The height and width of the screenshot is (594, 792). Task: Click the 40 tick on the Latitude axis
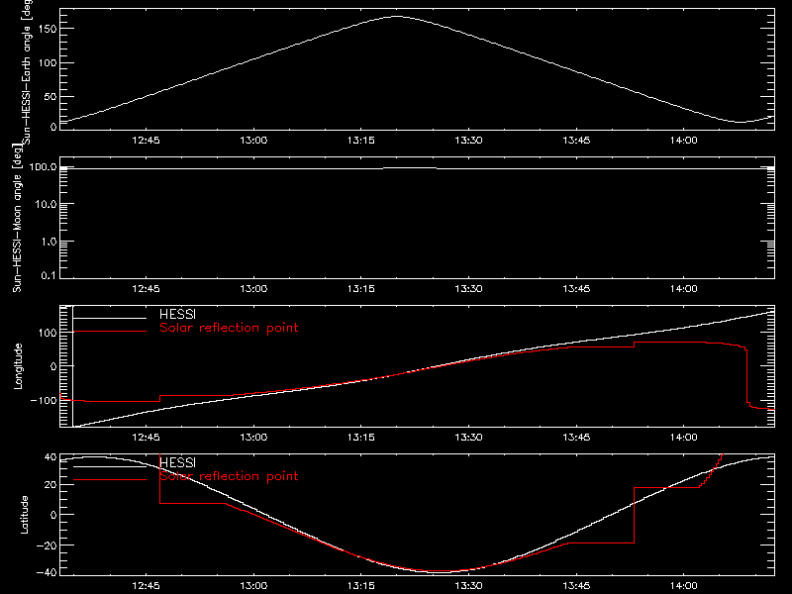50,457
